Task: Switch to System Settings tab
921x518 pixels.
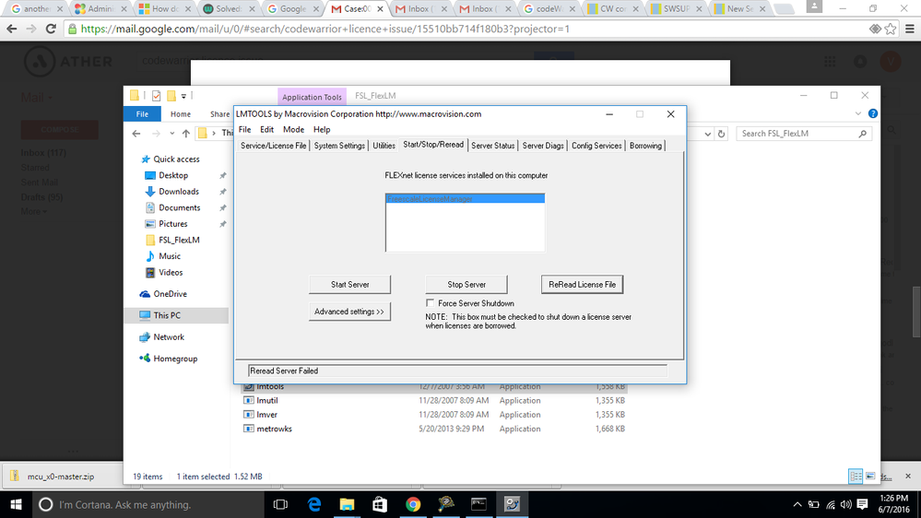Action: coord(339,146)
